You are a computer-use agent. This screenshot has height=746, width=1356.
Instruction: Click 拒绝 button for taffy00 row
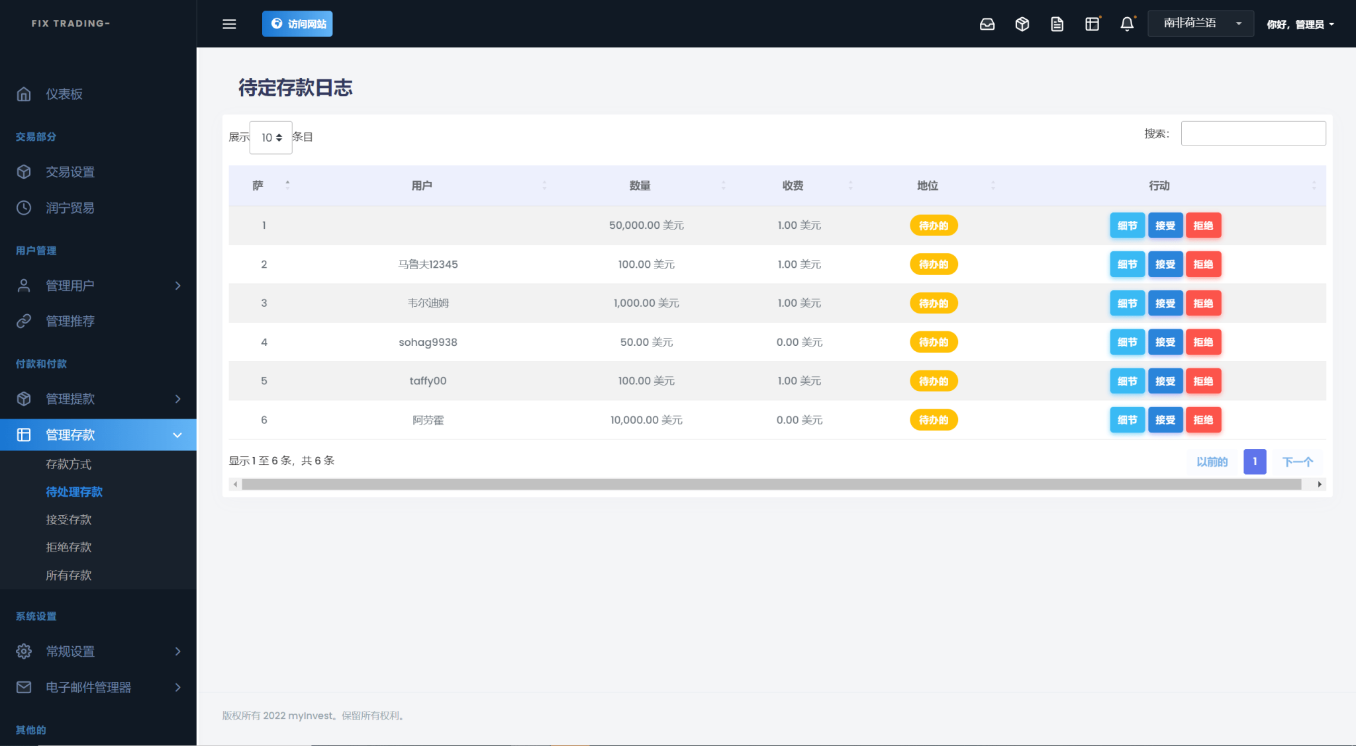pyautogui.click(x=1203, y=381)
